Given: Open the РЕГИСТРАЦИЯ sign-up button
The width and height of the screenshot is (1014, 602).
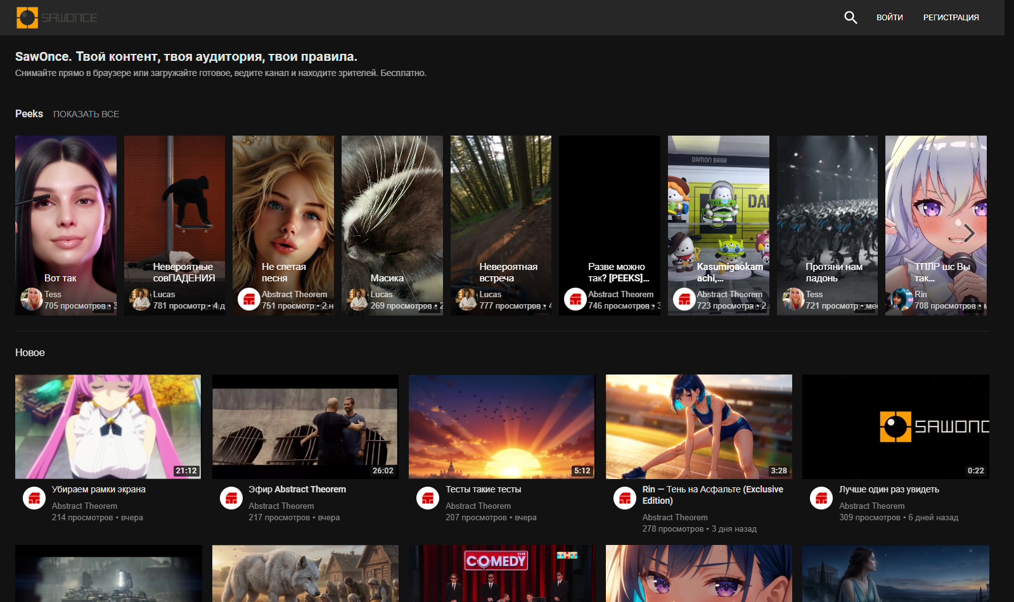Looking at the screenshot, I should click(951, 18).
